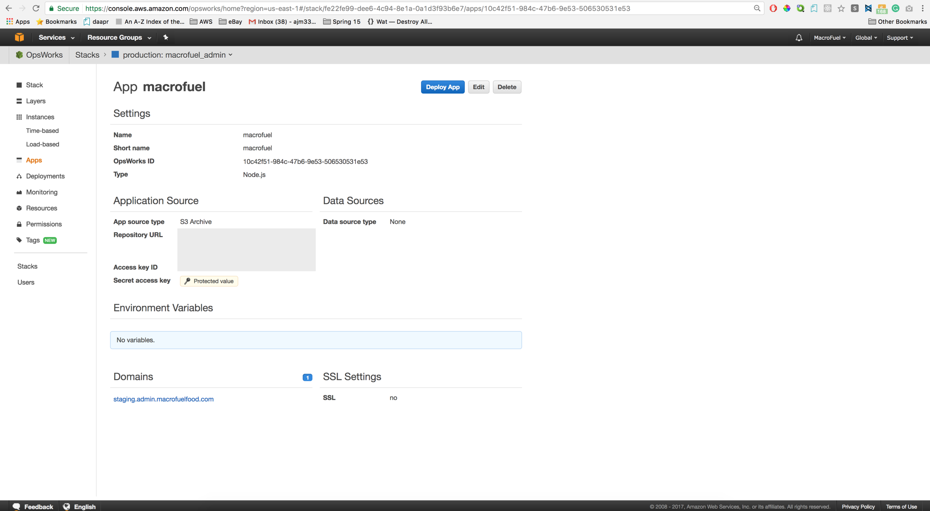
Task: Click the S3 Archive source type value
Action: tap(196, 221)
